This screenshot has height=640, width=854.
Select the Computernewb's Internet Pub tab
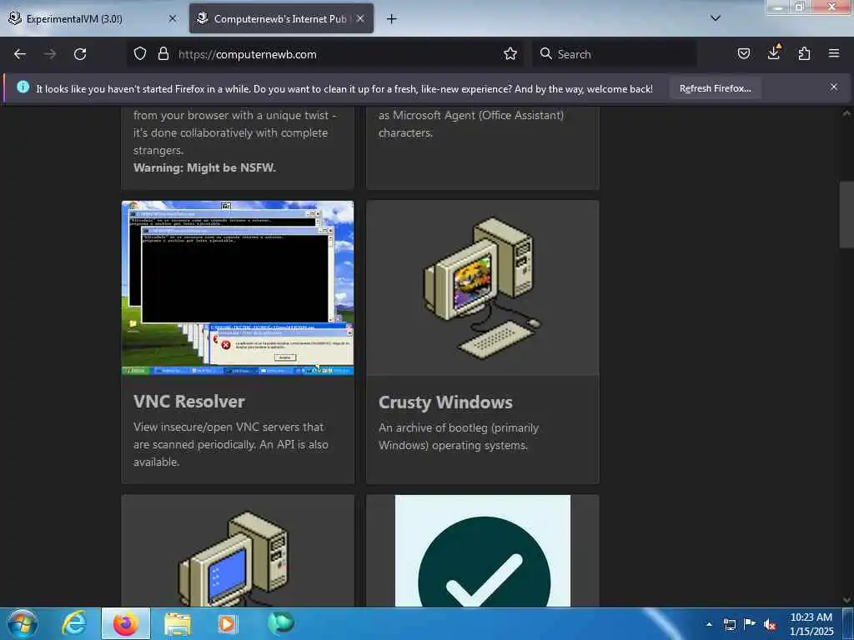[281, 18]
